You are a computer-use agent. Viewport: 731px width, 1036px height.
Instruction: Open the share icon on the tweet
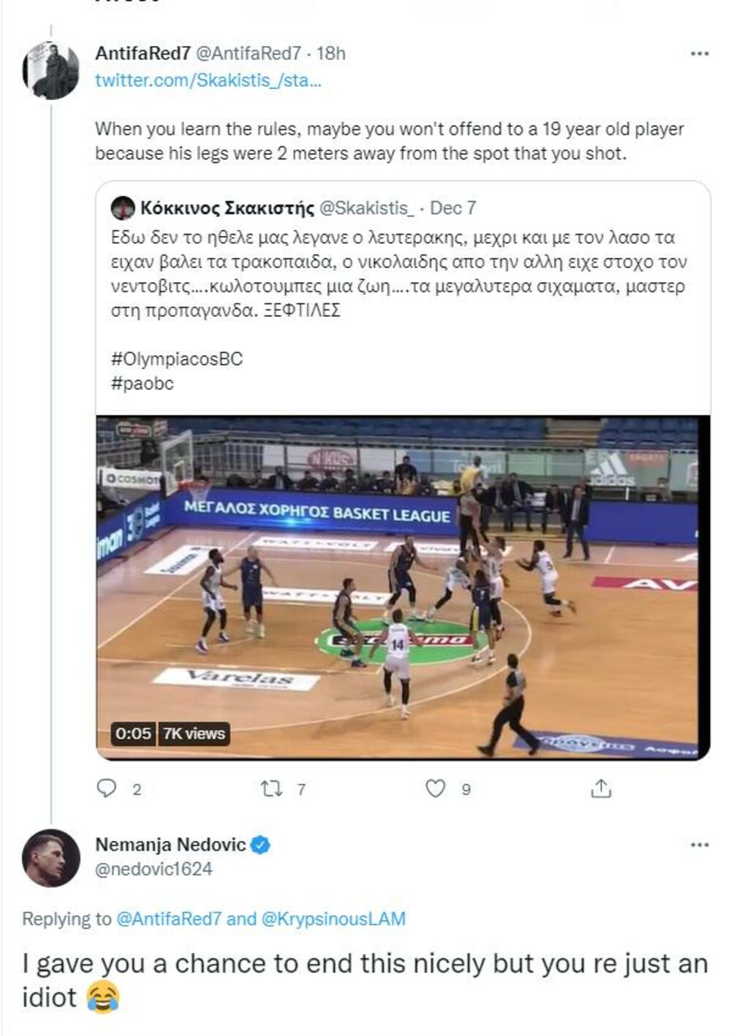click(601, 788)
